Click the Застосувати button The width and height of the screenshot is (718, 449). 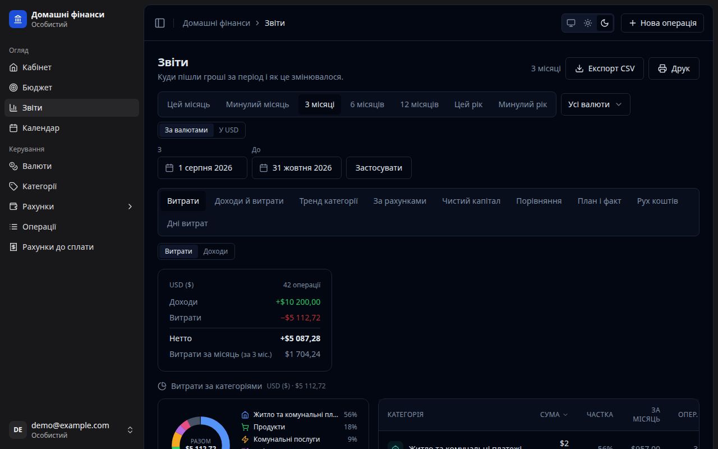[x=379, y=168]
